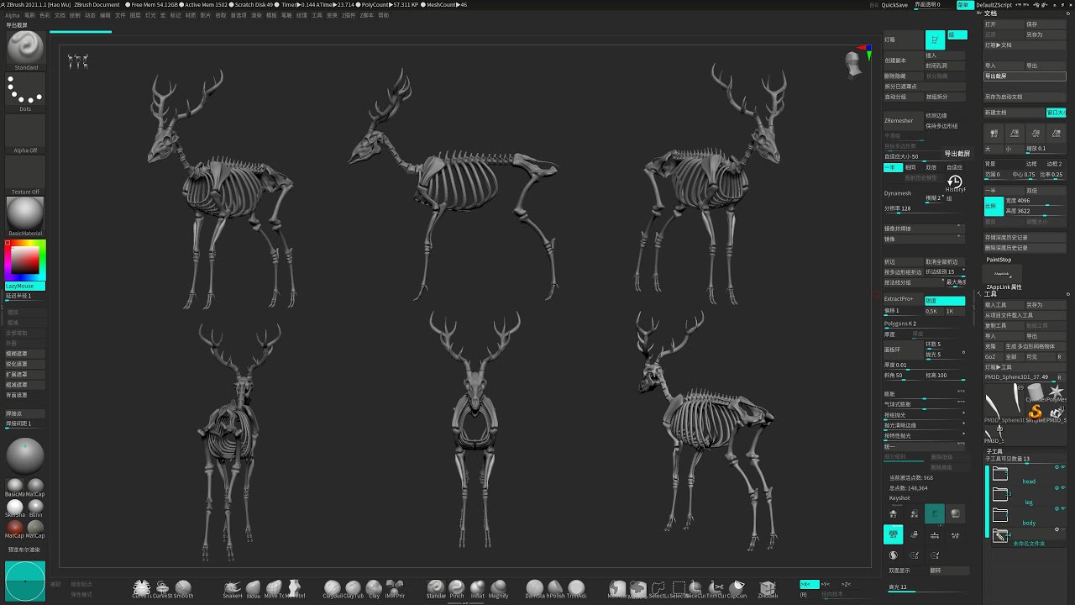Toggle the Y symmetry axis button

pyautogui.click(x=826, y=584)
